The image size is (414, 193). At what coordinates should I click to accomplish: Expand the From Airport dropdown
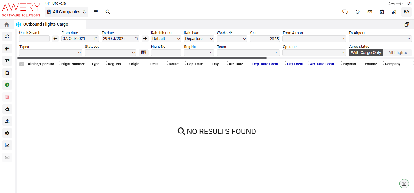tap(314, 39)
